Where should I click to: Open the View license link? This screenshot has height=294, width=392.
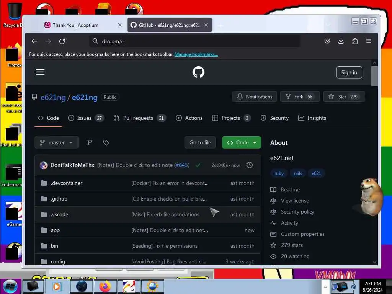tap(289, 201)
